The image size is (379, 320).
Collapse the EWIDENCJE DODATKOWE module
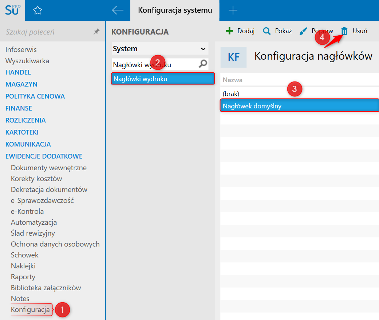pos(44,156)
